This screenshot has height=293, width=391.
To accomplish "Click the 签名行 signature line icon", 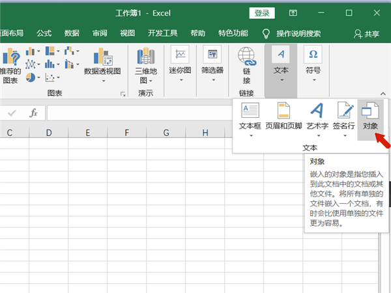I will tap(344, 117).
